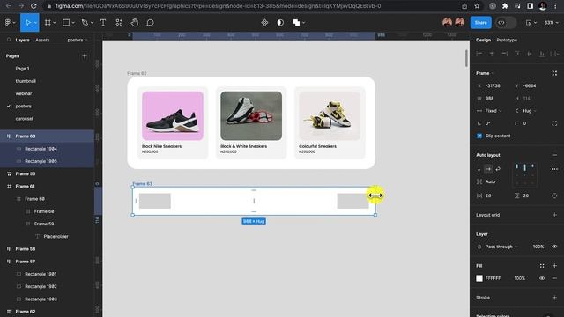Open horizontal resizing Fixed dropdown

(x=493, y=111)
